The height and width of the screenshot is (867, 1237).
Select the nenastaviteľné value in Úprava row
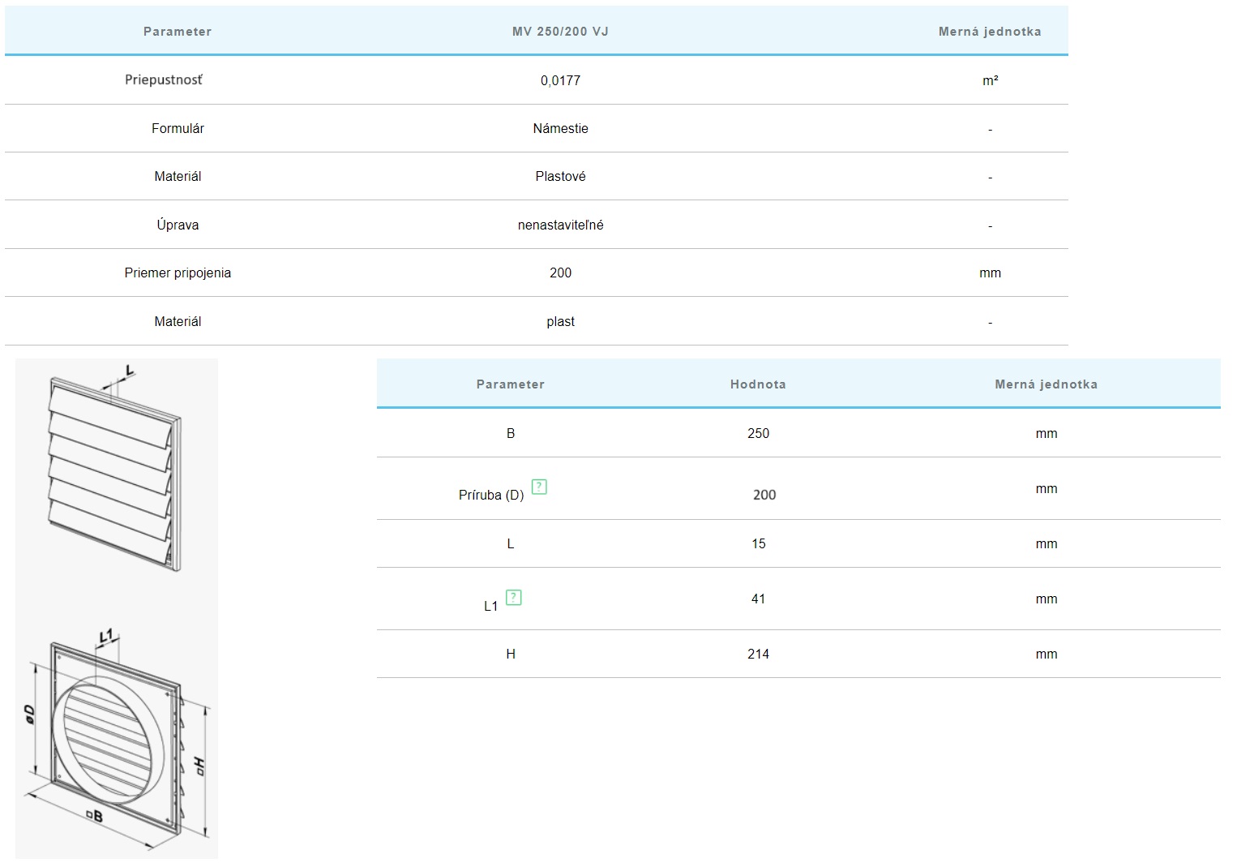[x=560, y=225]
